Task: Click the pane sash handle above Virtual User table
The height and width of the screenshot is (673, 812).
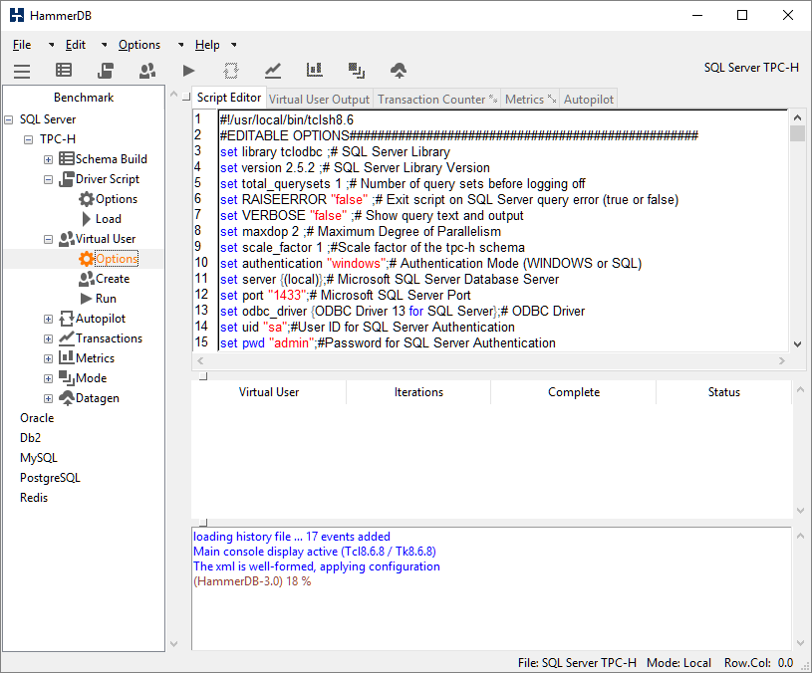Action: click(x=203, y=376)
